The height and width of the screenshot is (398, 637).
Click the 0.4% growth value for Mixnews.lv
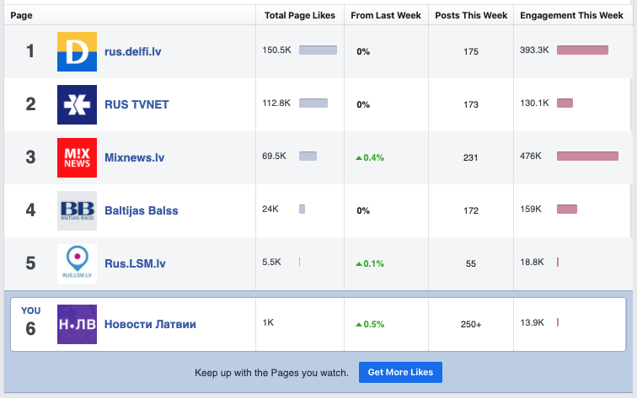pos(370,157)
